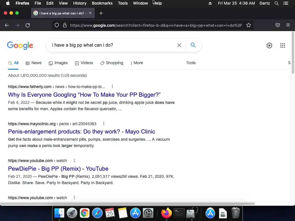Image resolution: width=295 pixels, height=221 pixels.
Task: Select the All results tab
Action: (x=13, y=63)
